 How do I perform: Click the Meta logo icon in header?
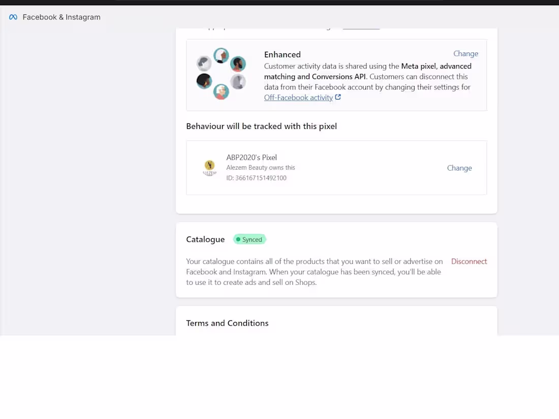(13, 17)
